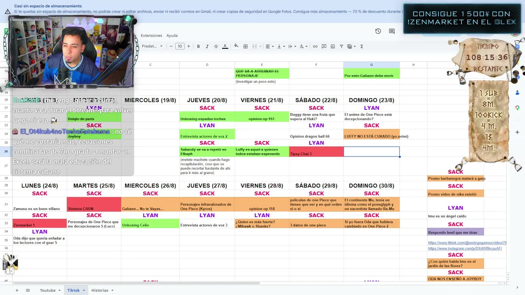Select the 'Imu es un ángel caído' cell
The height and width of the screenshot is (295, 525).
[455, 216]
